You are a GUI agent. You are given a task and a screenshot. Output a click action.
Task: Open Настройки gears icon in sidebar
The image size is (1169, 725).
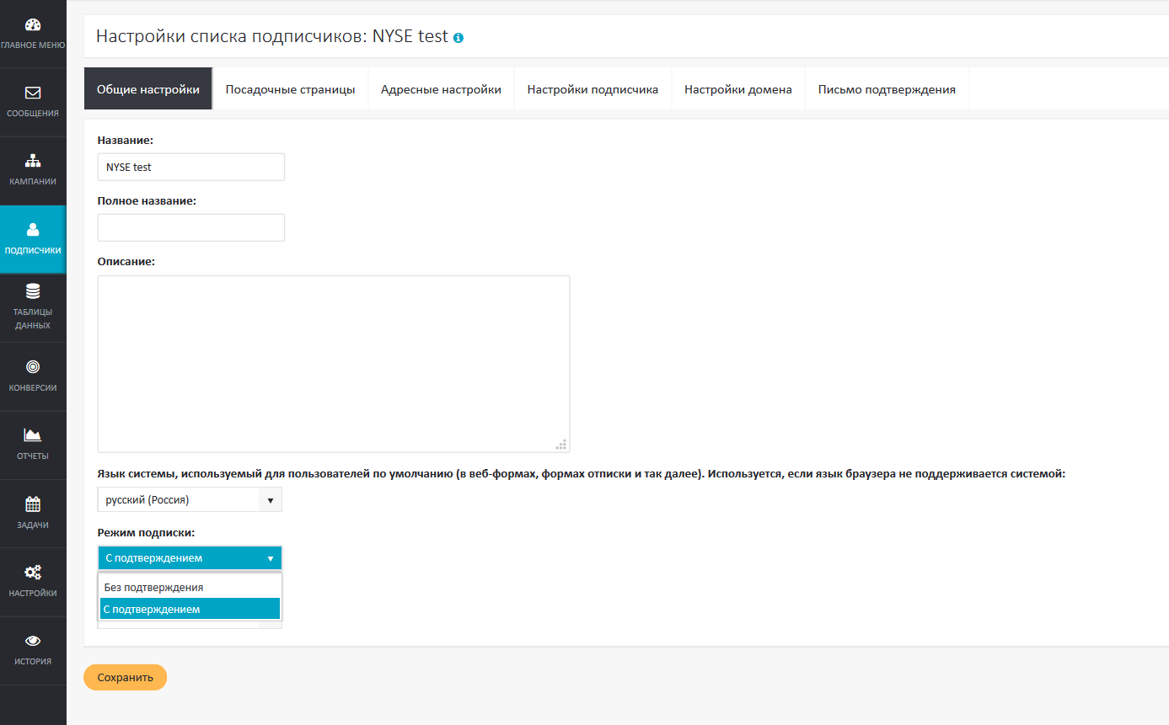click(x=33, y=573)
